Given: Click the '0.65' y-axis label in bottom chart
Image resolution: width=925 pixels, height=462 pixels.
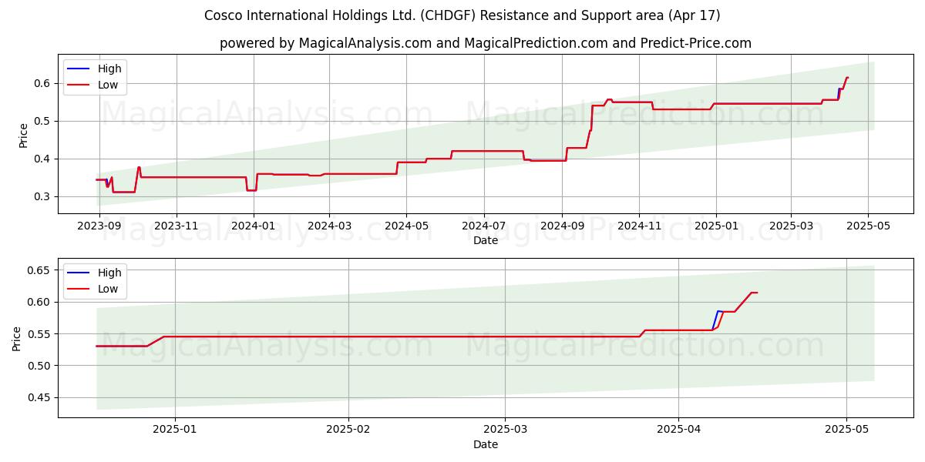Looking at the screenshot, I should [40, 270].
